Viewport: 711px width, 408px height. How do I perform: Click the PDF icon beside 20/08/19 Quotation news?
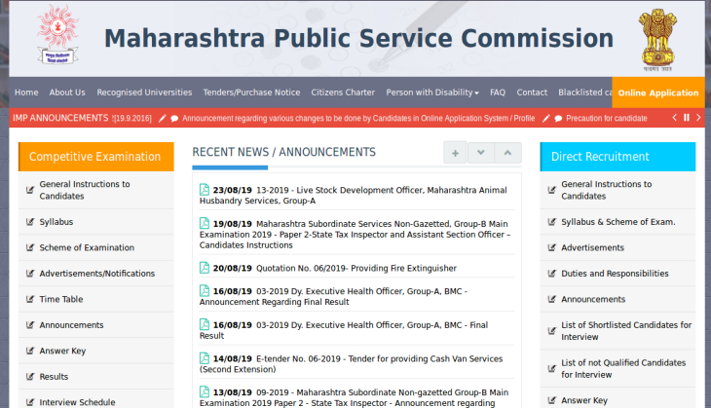tap(205, 268)
